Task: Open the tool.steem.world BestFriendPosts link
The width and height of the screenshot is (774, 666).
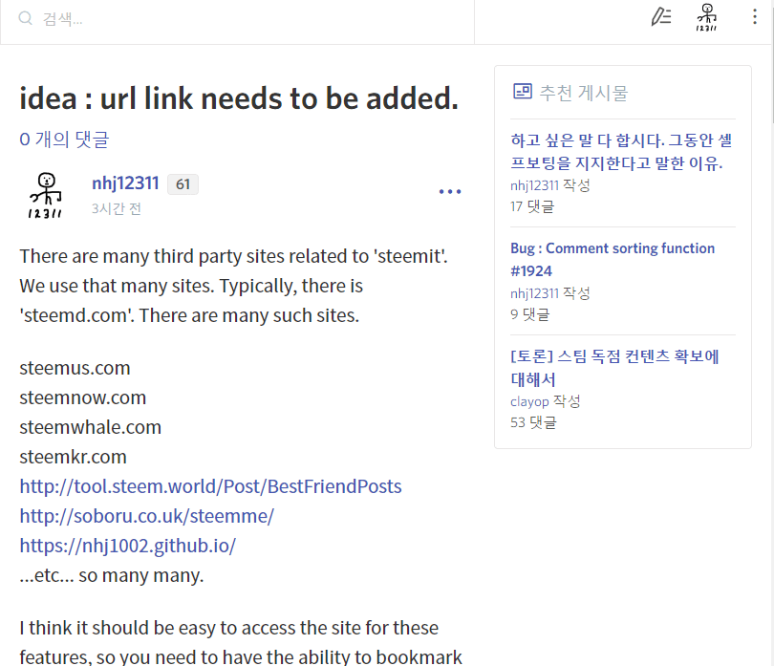Action: coord(210,486)
